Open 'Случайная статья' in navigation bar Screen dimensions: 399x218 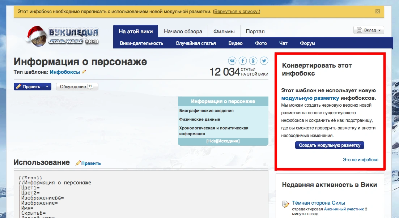coord(196,43)
